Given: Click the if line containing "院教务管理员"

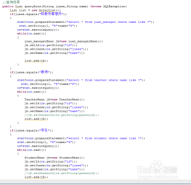Looking at the screenshot, I should pyautogui.click(x=38, y=14).
